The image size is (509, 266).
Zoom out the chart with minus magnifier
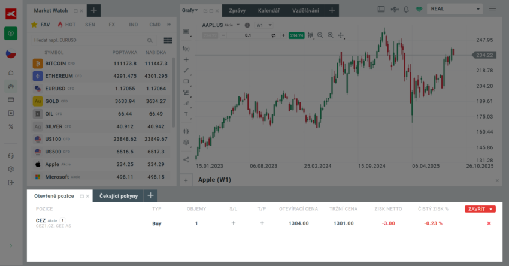pos(320,35)
